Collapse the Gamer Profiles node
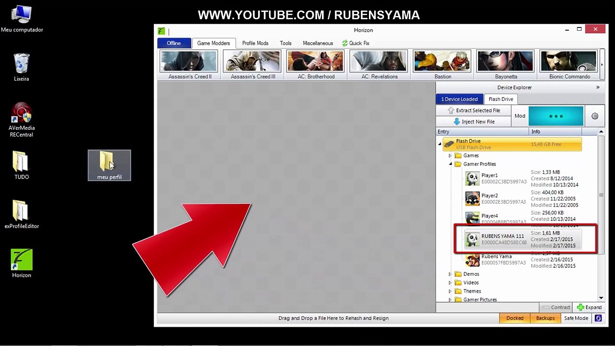This screenshot has height=346, width=615. (450, 164)
